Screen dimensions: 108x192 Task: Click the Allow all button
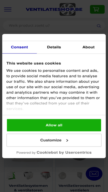[54, 125]
